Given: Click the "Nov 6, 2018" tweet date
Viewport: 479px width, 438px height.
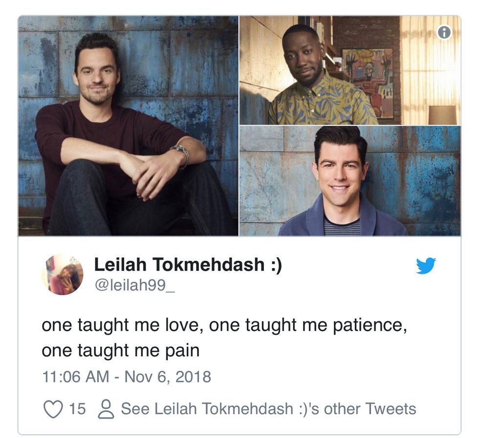Looking at the screenshot, I should pyautogui.click(x=168, y=377).
